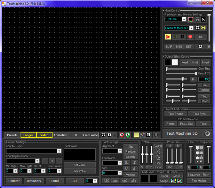This screenshot has height=188, width=215.
Task: Click the green Pause button
Action: pos(175,37)
